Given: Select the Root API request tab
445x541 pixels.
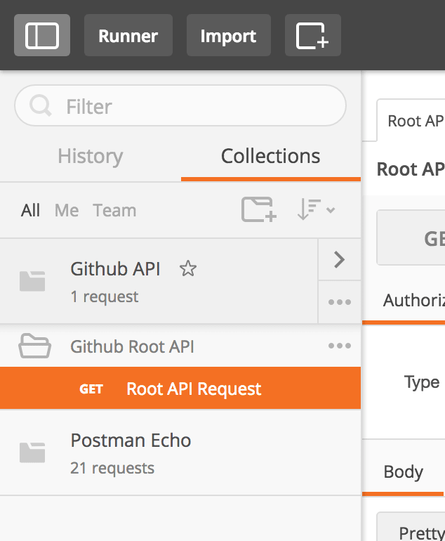Looking at the screenshot, I should coord(411,121).
